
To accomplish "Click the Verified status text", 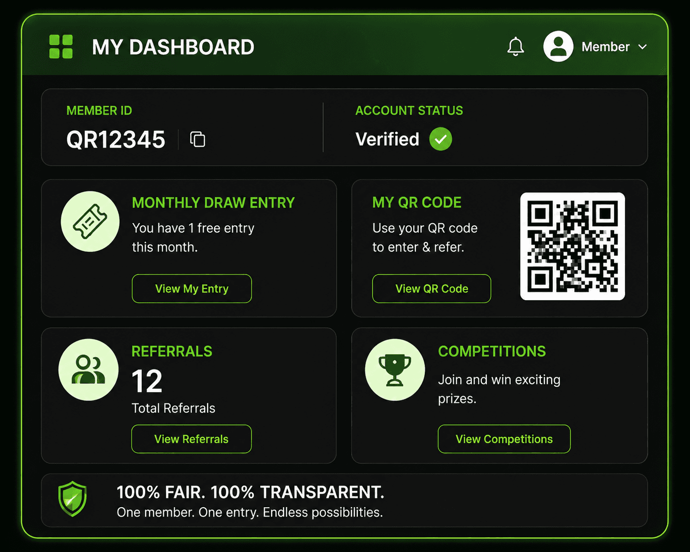I will click(x=387, y=139).
